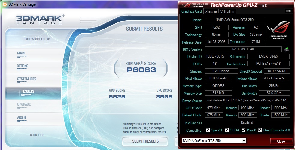The image size is (295, 150).
Task: Click the NVIDIA SLI value Disabled
Action: click(247, 123)
